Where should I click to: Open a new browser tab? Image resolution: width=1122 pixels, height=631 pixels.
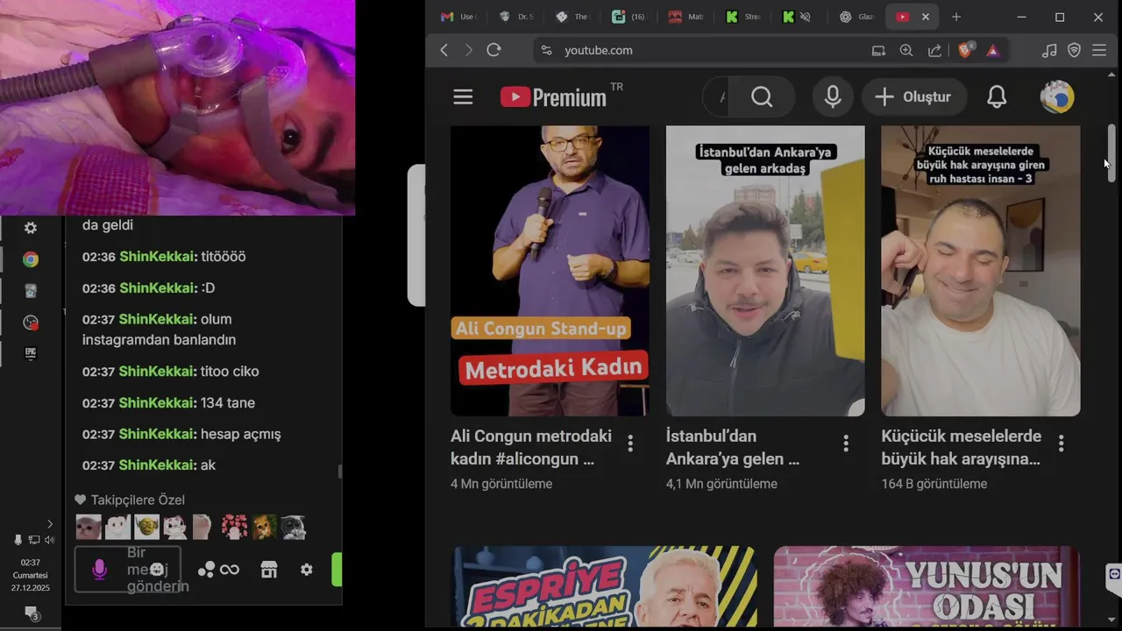[956, 17]
